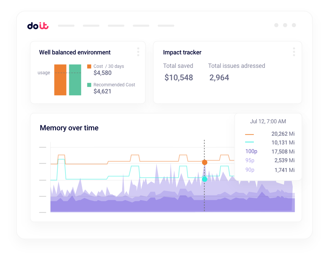Open the Well balanced environment card kebab menu
The image size is (329, 261).
tap(138, 52)
